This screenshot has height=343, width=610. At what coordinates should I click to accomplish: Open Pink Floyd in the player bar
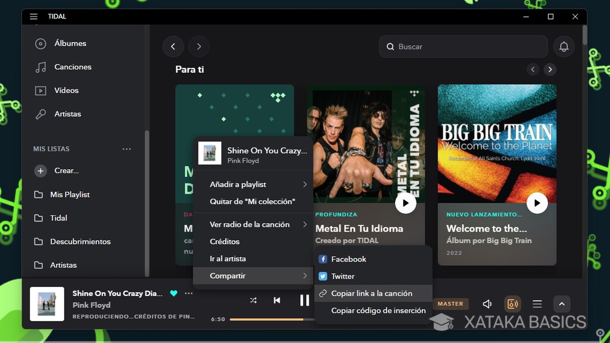click(91, 305)
